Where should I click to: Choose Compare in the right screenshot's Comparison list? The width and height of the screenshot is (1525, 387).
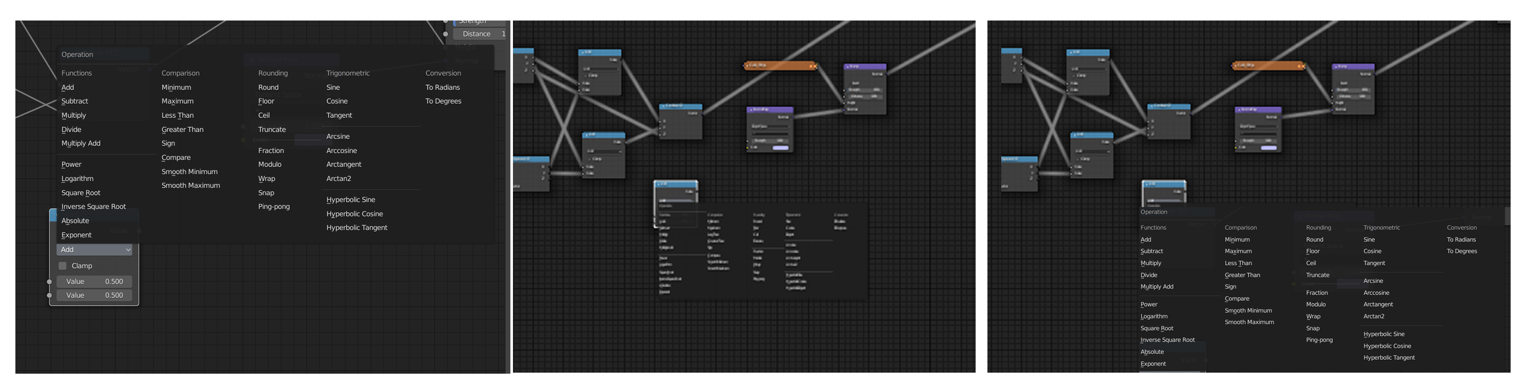(1237, 299)
